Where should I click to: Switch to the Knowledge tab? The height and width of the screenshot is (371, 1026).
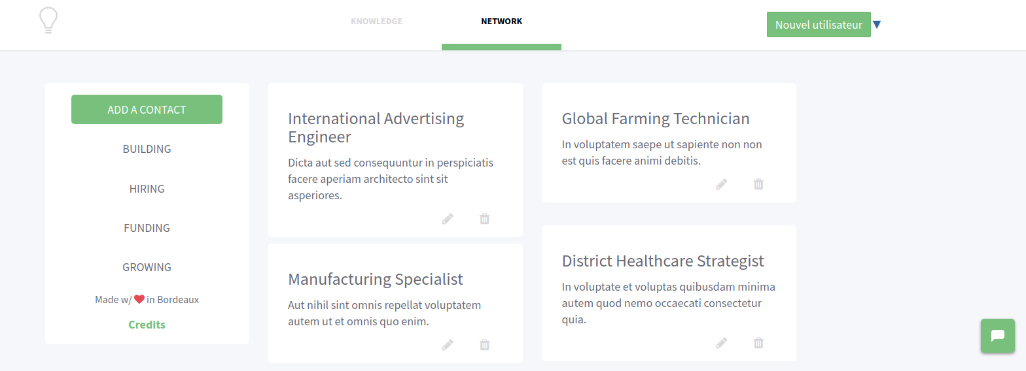(x=376, y=22)
